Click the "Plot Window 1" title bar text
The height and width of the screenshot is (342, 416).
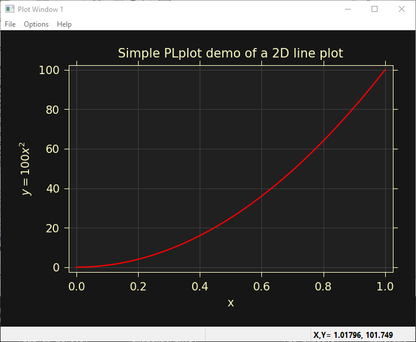(x=41, y=9)
